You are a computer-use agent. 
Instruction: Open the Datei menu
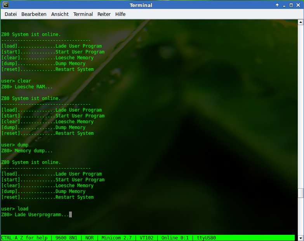click(x=10, y=14)
